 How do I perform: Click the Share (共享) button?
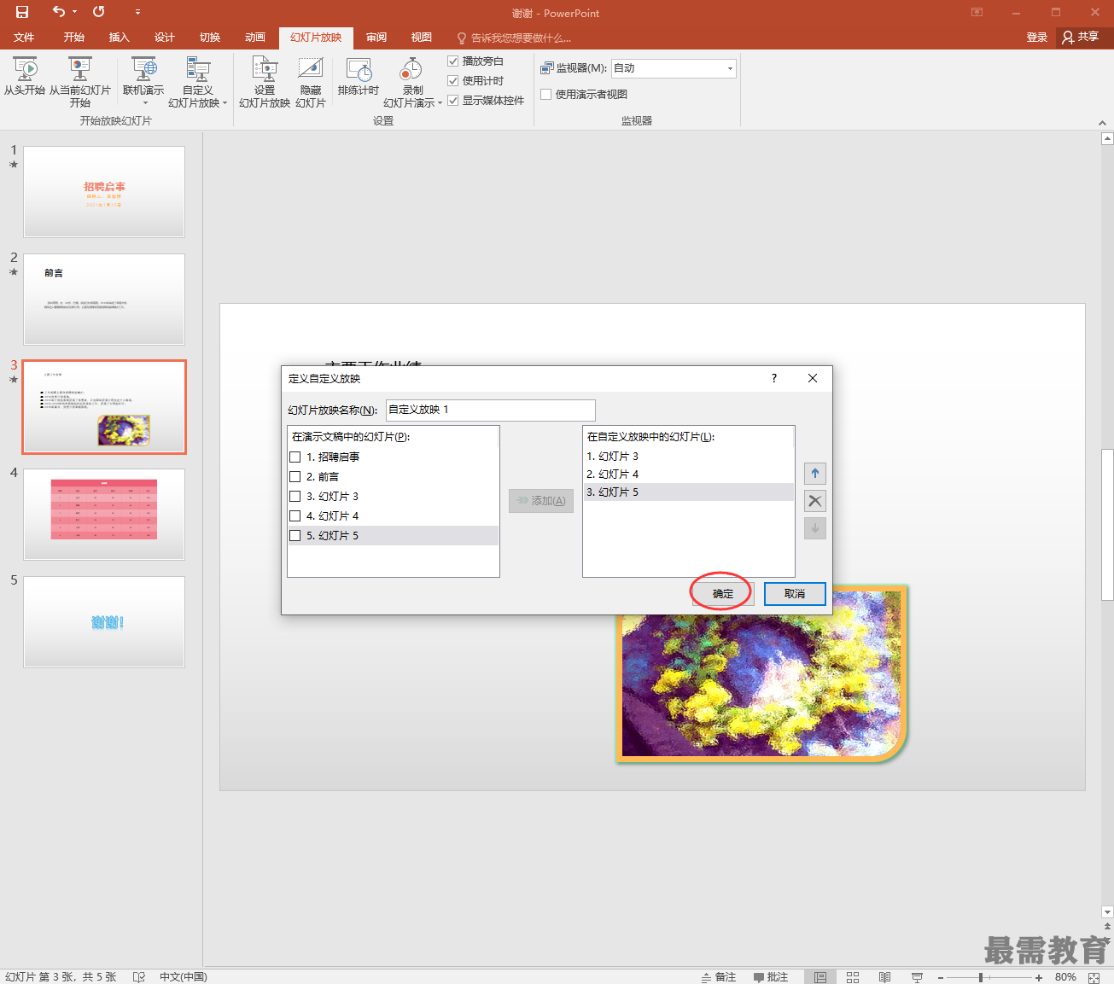[x=1081, y=37]
